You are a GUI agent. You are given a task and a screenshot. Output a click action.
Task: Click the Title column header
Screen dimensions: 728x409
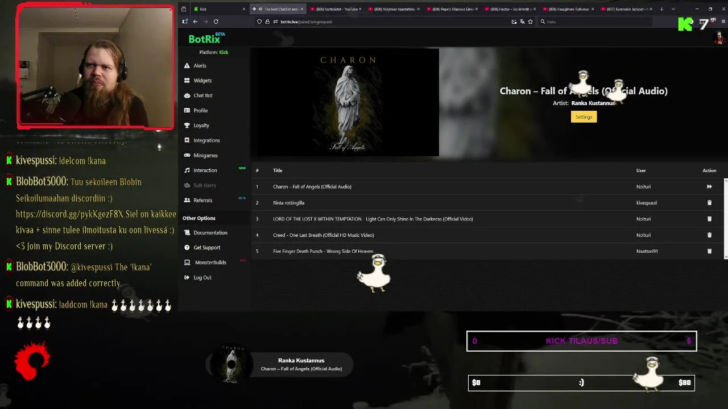coord(278,170)
